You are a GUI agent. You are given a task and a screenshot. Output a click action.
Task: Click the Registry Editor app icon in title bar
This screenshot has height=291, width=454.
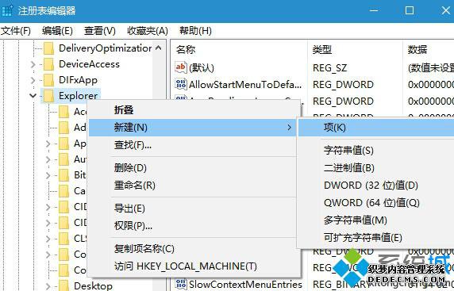[6, 10]
